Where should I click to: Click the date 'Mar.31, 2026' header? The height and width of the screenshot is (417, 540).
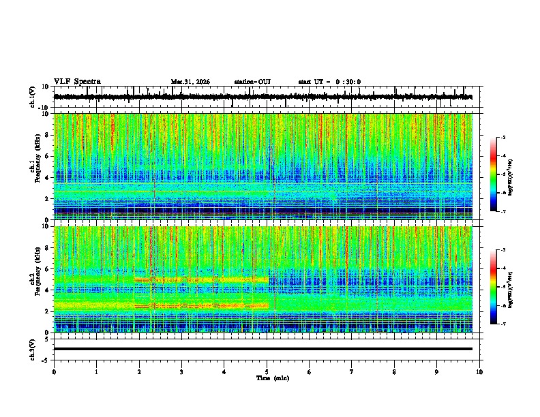pos(190,82)
